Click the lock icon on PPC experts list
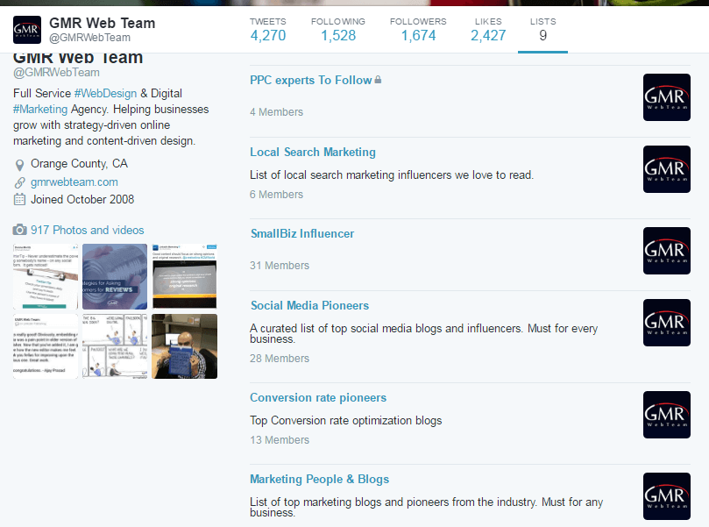Image resolution: width=709 pixels, height=527 pixels. click(378, 80)
